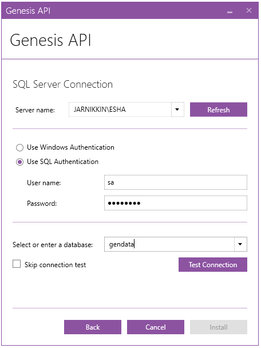This screenshot has height=348, width=261.
Task: Select Use Windows Authentication radio button
Action: point(19,147)
